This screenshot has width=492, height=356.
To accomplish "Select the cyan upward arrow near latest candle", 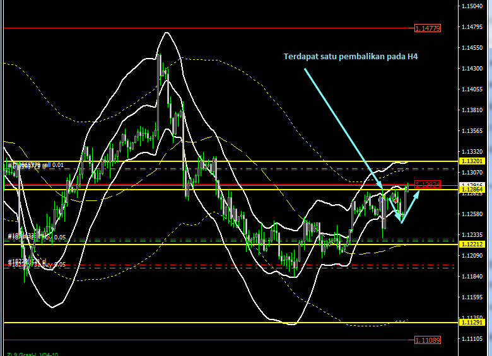I will [410, 204].
